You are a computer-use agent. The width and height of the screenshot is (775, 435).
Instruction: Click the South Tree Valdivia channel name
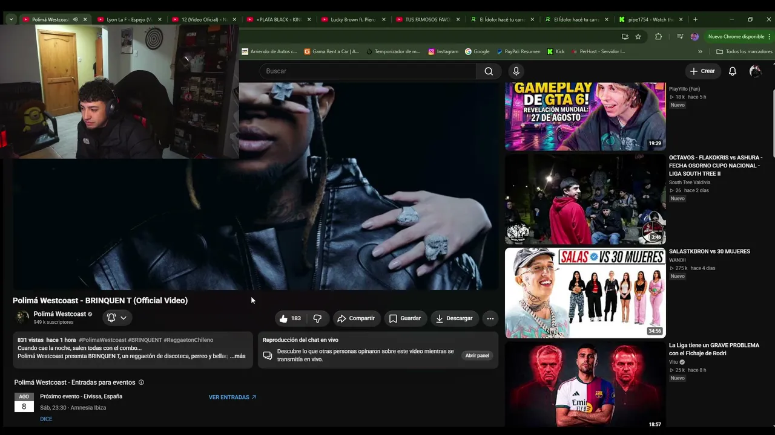click(690, 182)
